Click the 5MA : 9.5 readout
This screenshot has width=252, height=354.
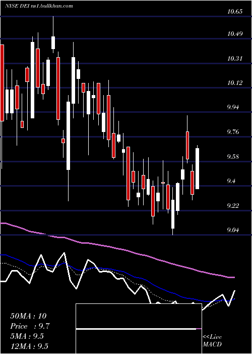(27, 336)
